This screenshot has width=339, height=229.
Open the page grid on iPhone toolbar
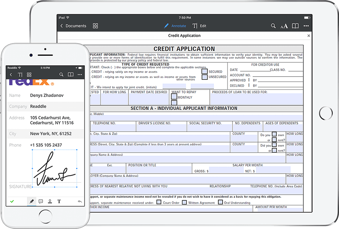pos(29,75)
